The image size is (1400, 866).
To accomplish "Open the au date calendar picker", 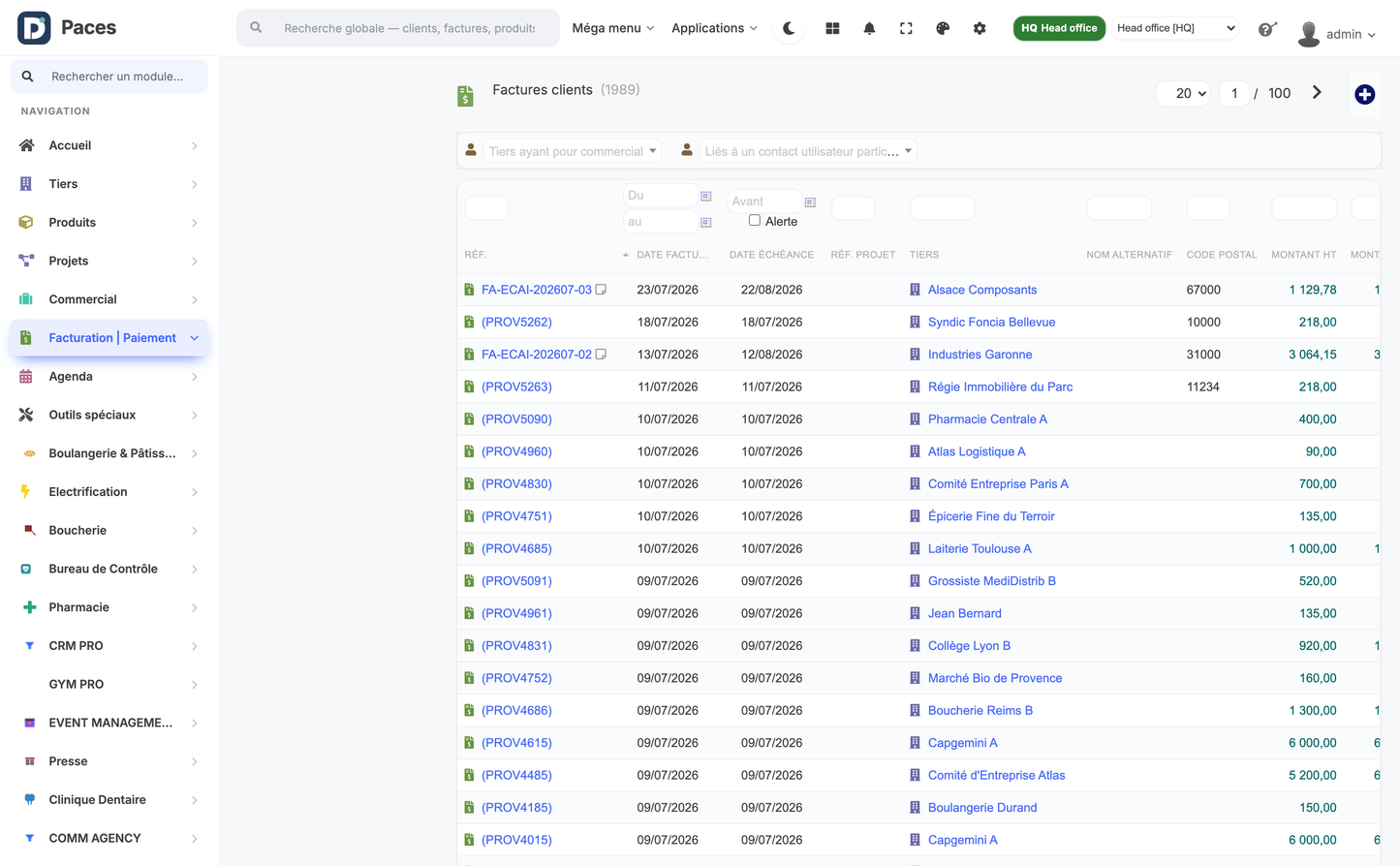I will (706, 222).
